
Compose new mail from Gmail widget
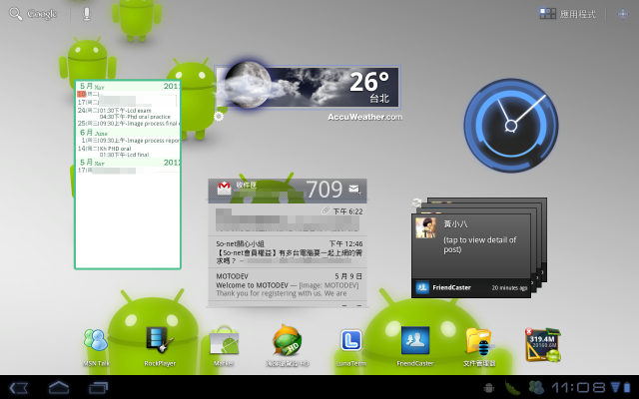(354, 190)
